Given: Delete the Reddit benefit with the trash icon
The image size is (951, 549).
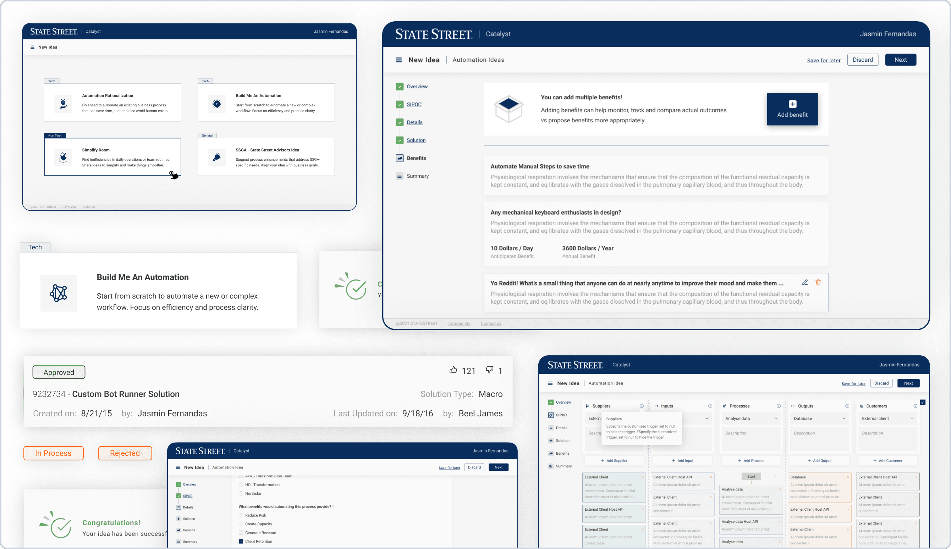Looking at the screenshot, I should pyautogui.click(x=818, y=282).
